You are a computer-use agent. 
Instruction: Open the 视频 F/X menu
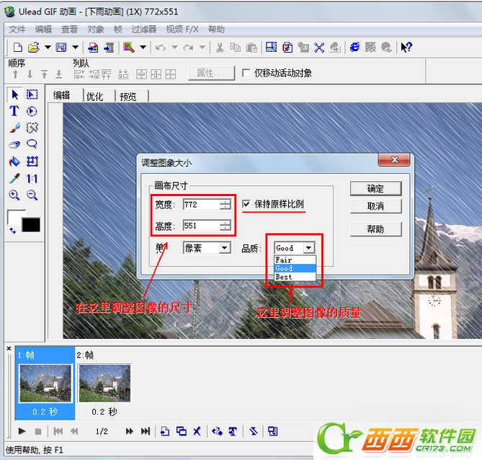pyautogui.click(x=182, y=30)
